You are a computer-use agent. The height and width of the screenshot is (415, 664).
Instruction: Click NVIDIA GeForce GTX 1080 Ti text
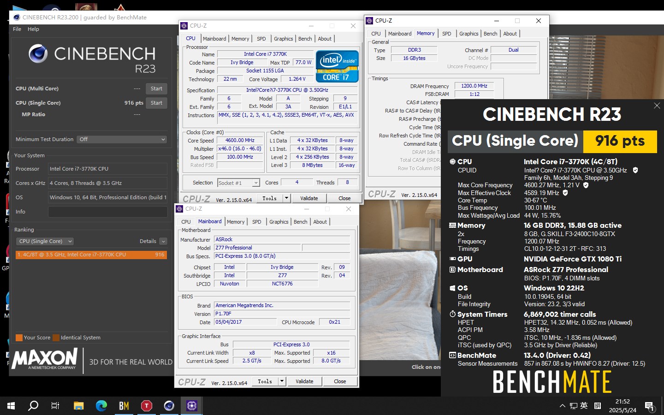coord(572,259)
